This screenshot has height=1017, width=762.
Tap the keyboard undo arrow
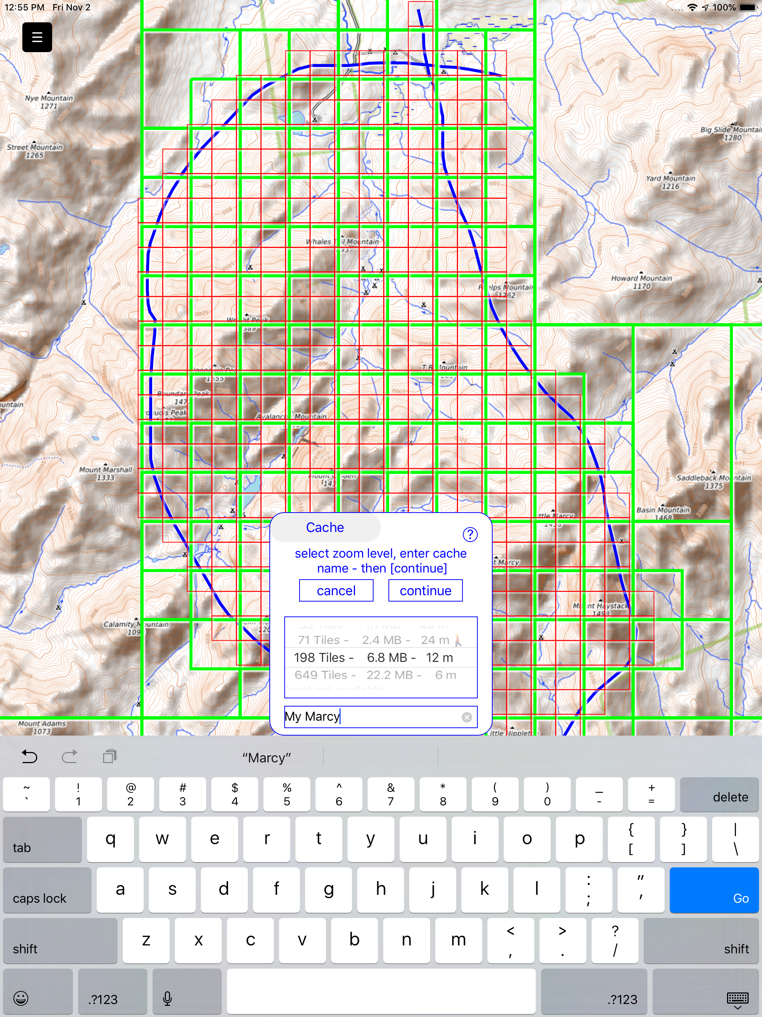(x=29, y=757)
